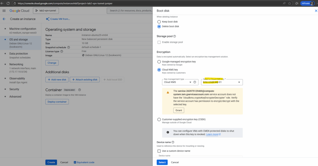Click Attach existing disk button
The height and width of the screenshot is (166, 318).
pos(85,80)
